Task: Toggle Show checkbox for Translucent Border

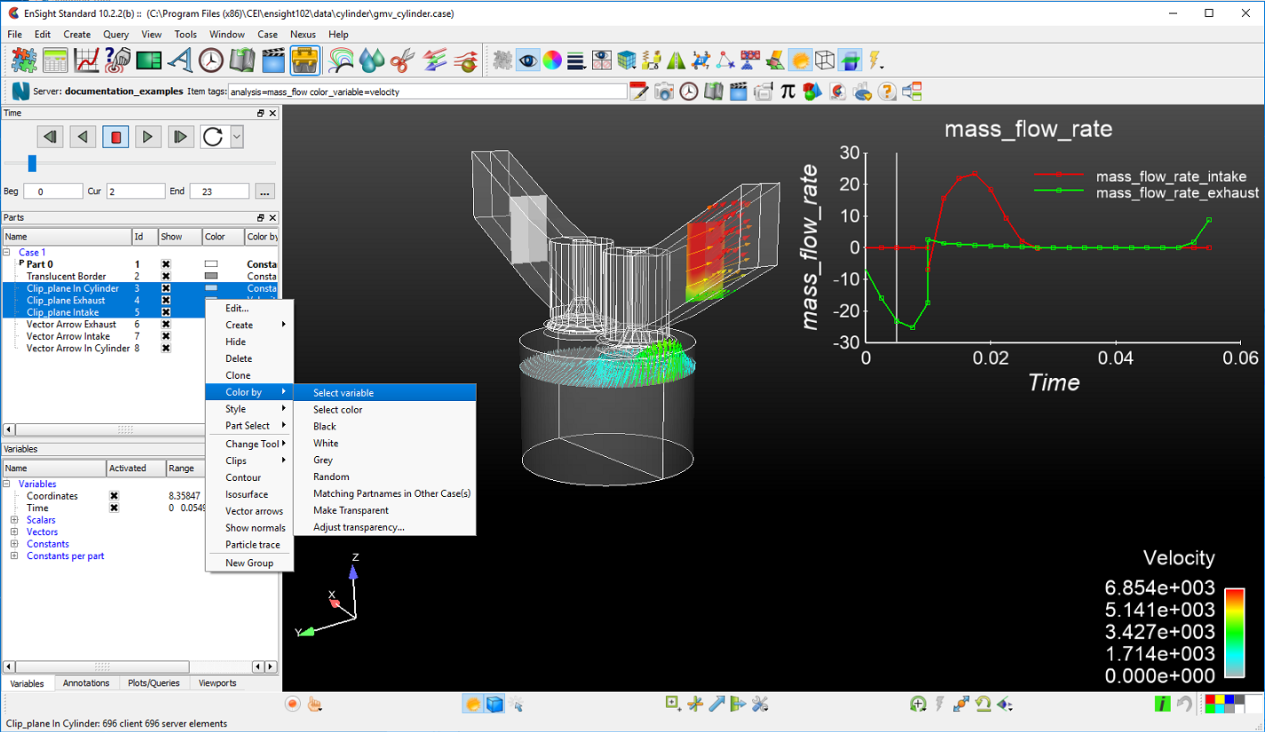Action: coord(166,277)
